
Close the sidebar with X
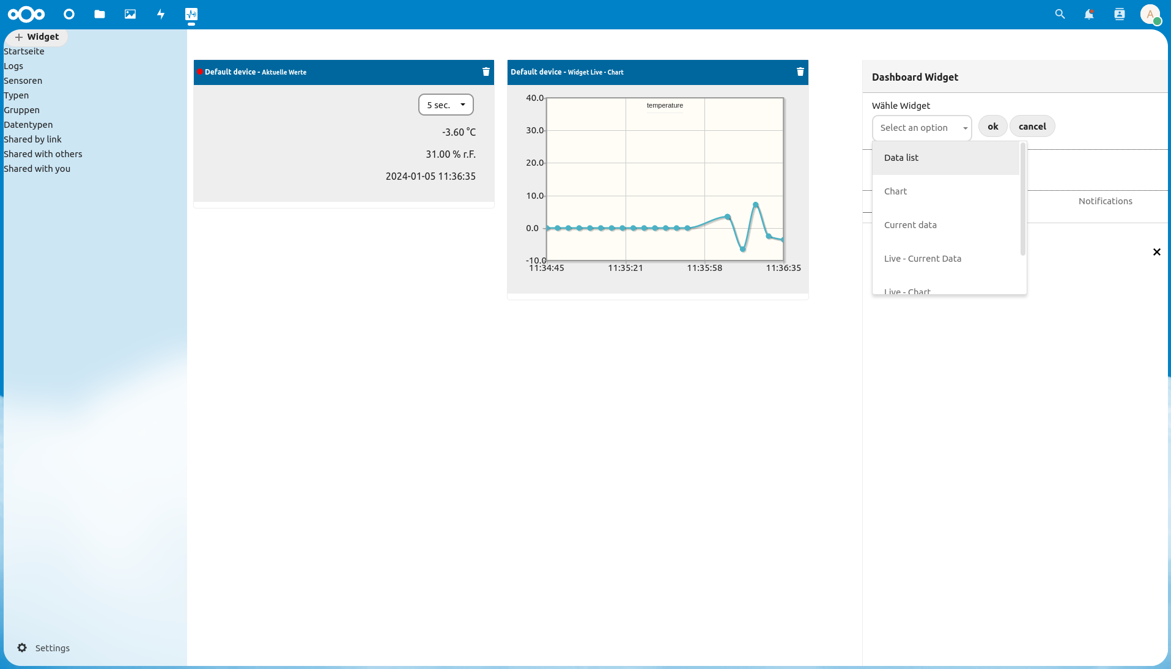tap(1156, 252)
